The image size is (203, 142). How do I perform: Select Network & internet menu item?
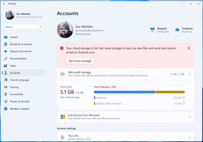[21, 51]
